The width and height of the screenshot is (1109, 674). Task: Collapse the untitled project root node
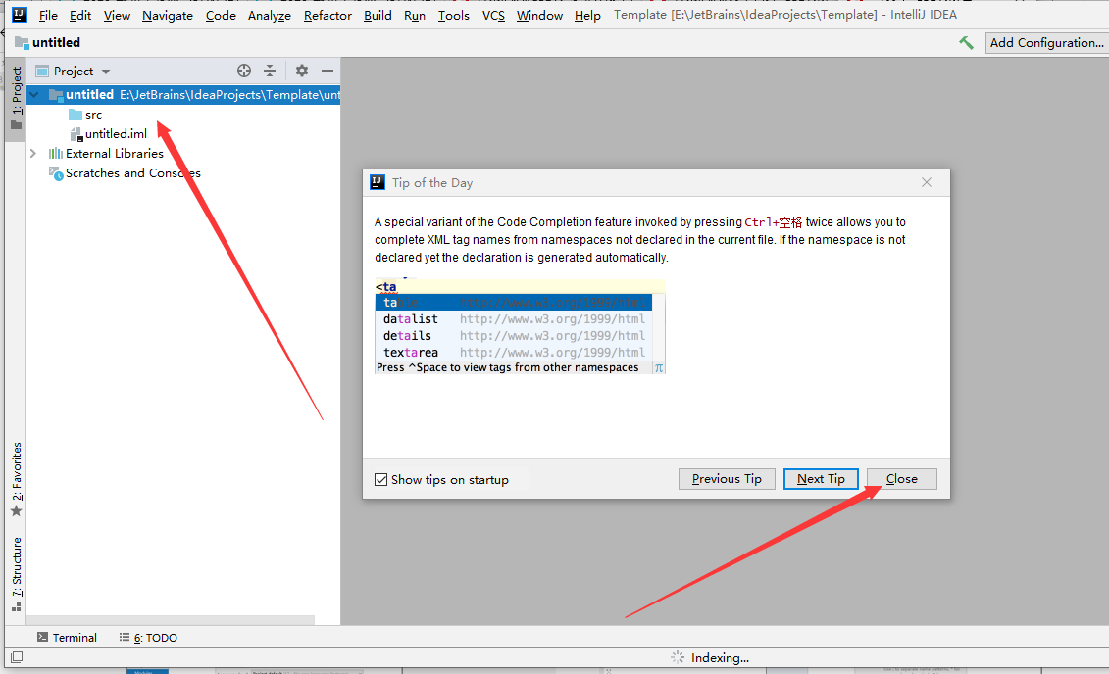pos(34,95)
